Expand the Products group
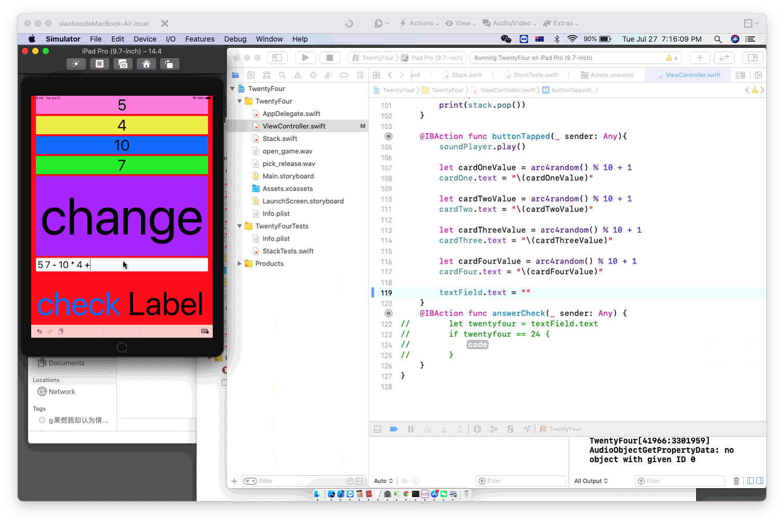This screenshot has width=784, height=523. click(x=240, y=264)
